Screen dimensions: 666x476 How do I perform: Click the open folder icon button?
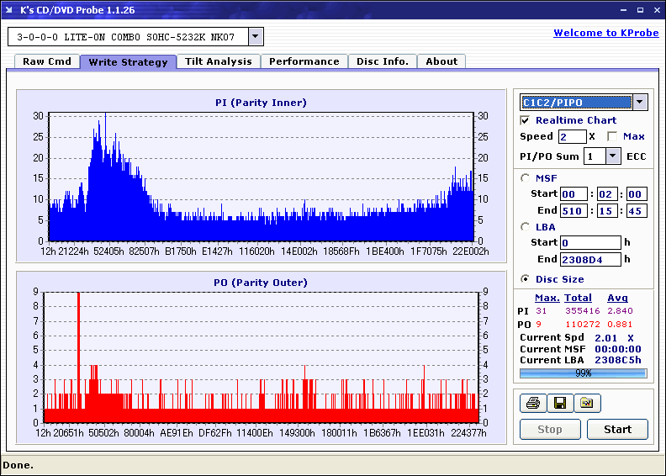coord(587,404)
